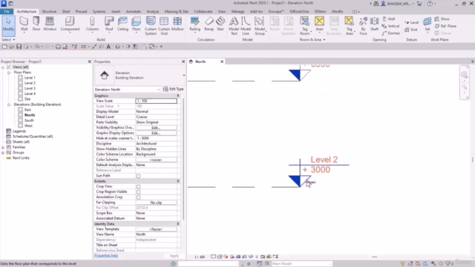This screenshot has height=267, width=475.
Task: Open the Model Text tool
Action: pyautogui.click(x=234, y=26)
